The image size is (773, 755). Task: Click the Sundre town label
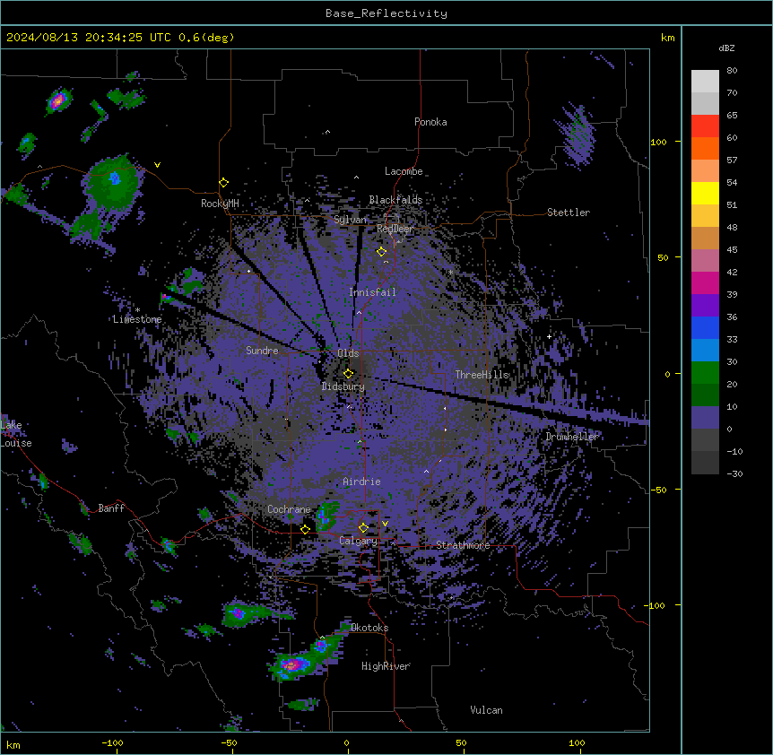point(262,351)
